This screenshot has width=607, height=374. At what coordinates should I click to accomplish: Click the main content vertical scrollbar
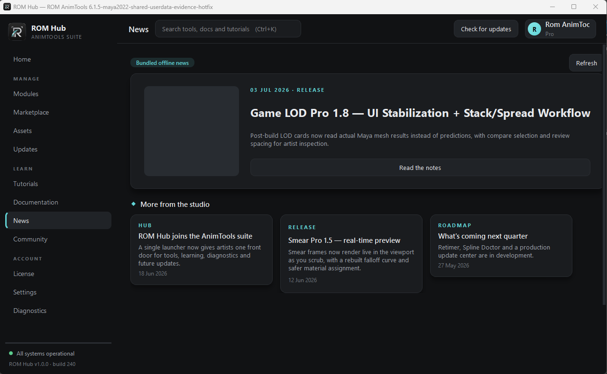coord(604,174)
